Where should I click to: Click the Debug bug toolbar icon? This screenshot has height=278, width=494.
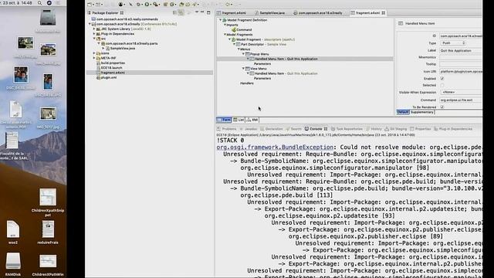pyautogui.click(x=138, y=5)
